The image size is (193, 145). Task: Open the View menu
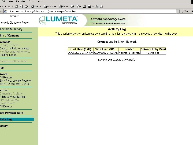(x=11, y=1)
